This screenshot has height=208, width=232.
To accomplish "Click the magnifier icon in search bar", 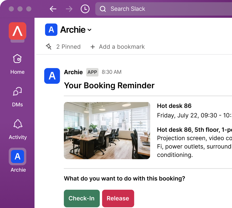I will click(103, 9).
